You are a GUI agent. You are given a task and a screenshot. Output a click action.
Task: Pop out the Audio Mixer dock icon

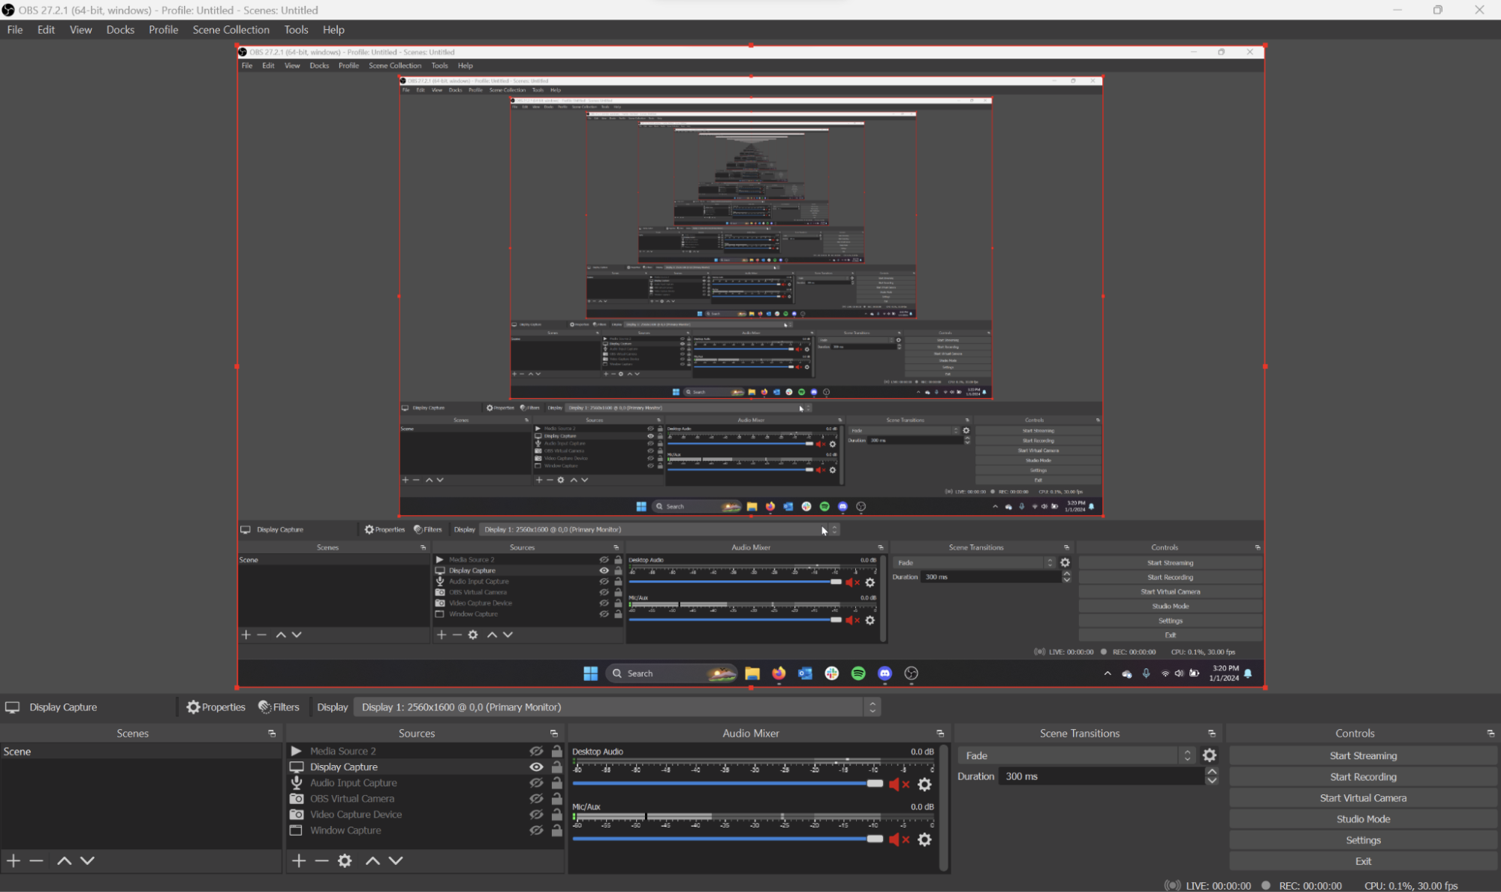[939, 734]
